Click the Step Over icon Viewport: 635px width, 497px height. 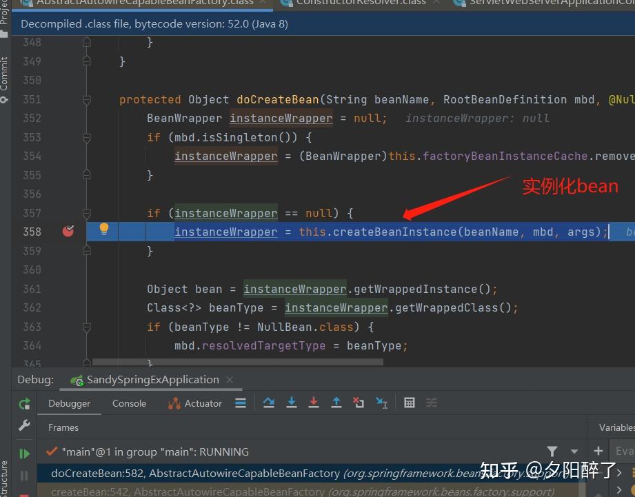(270, 403)
